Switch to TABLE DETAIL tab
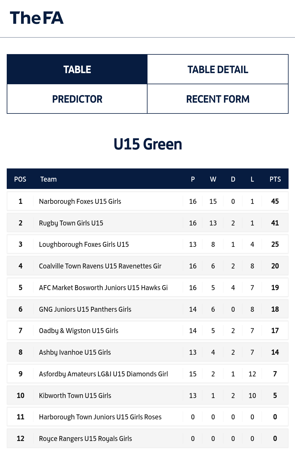Image resolution: width=295 pixels, height=453 pixels. (x=218, y=70)
